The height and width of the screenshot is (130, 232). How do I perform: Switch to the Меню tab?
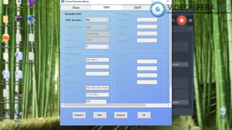tap(76, 8)
